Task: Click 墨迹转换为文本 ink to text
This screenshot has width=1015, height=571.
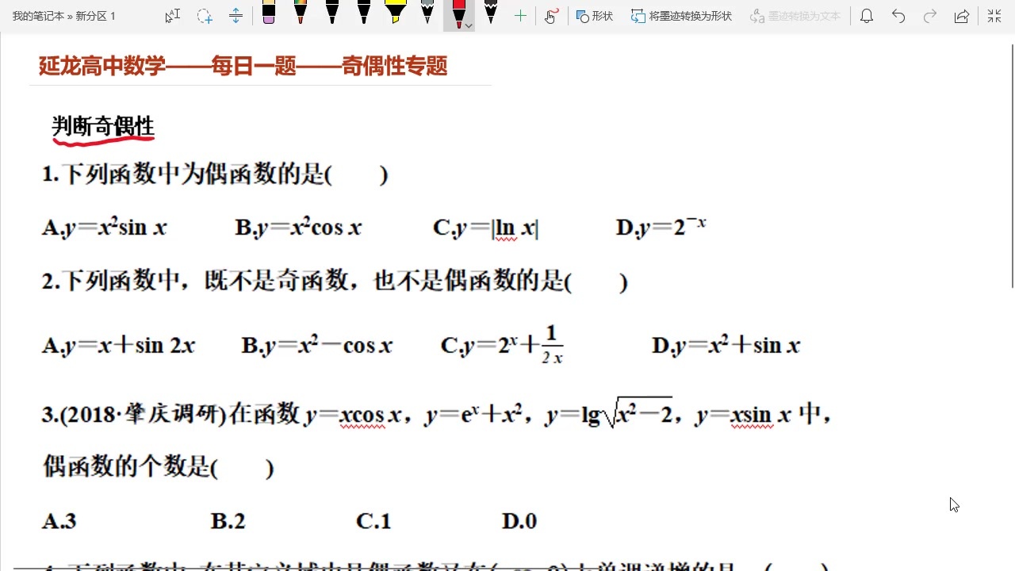Action: click(x=795, y=16)
